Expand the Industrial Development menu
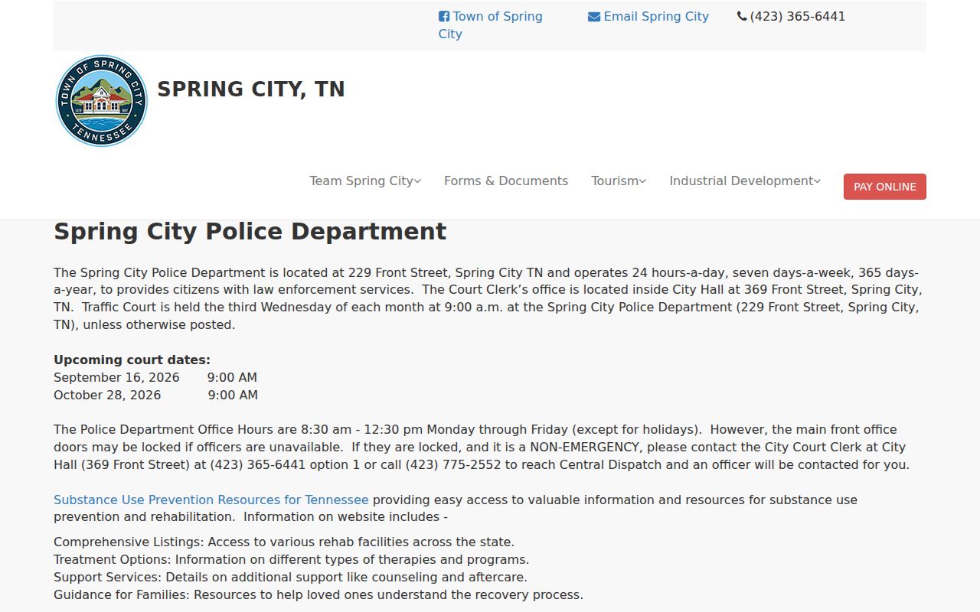980x612 pixels. (745, 181)
